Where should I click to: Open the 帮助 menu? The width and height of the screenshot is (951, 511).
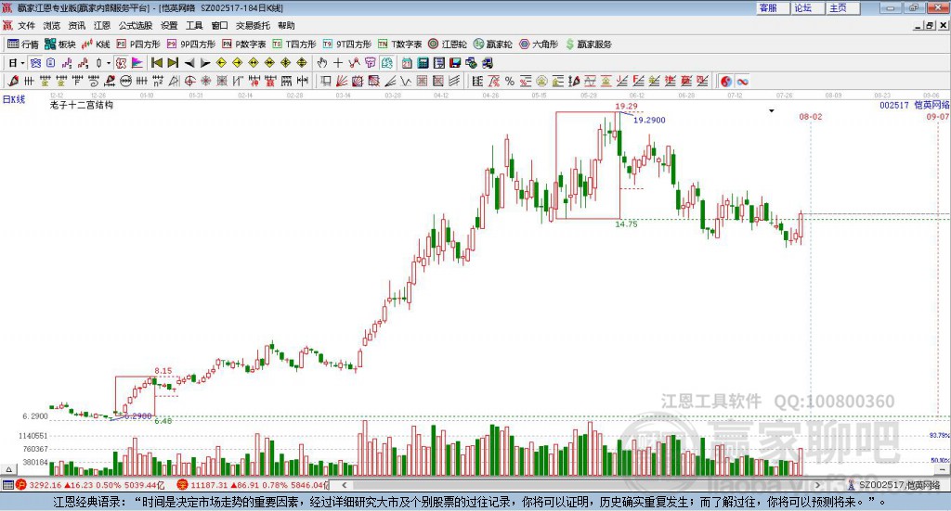286,25
